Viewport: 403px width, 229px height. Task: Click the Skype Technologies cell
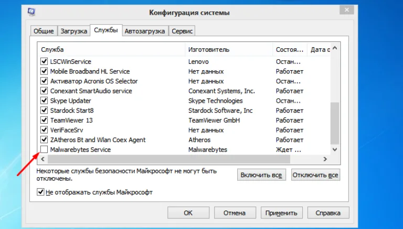215,101
